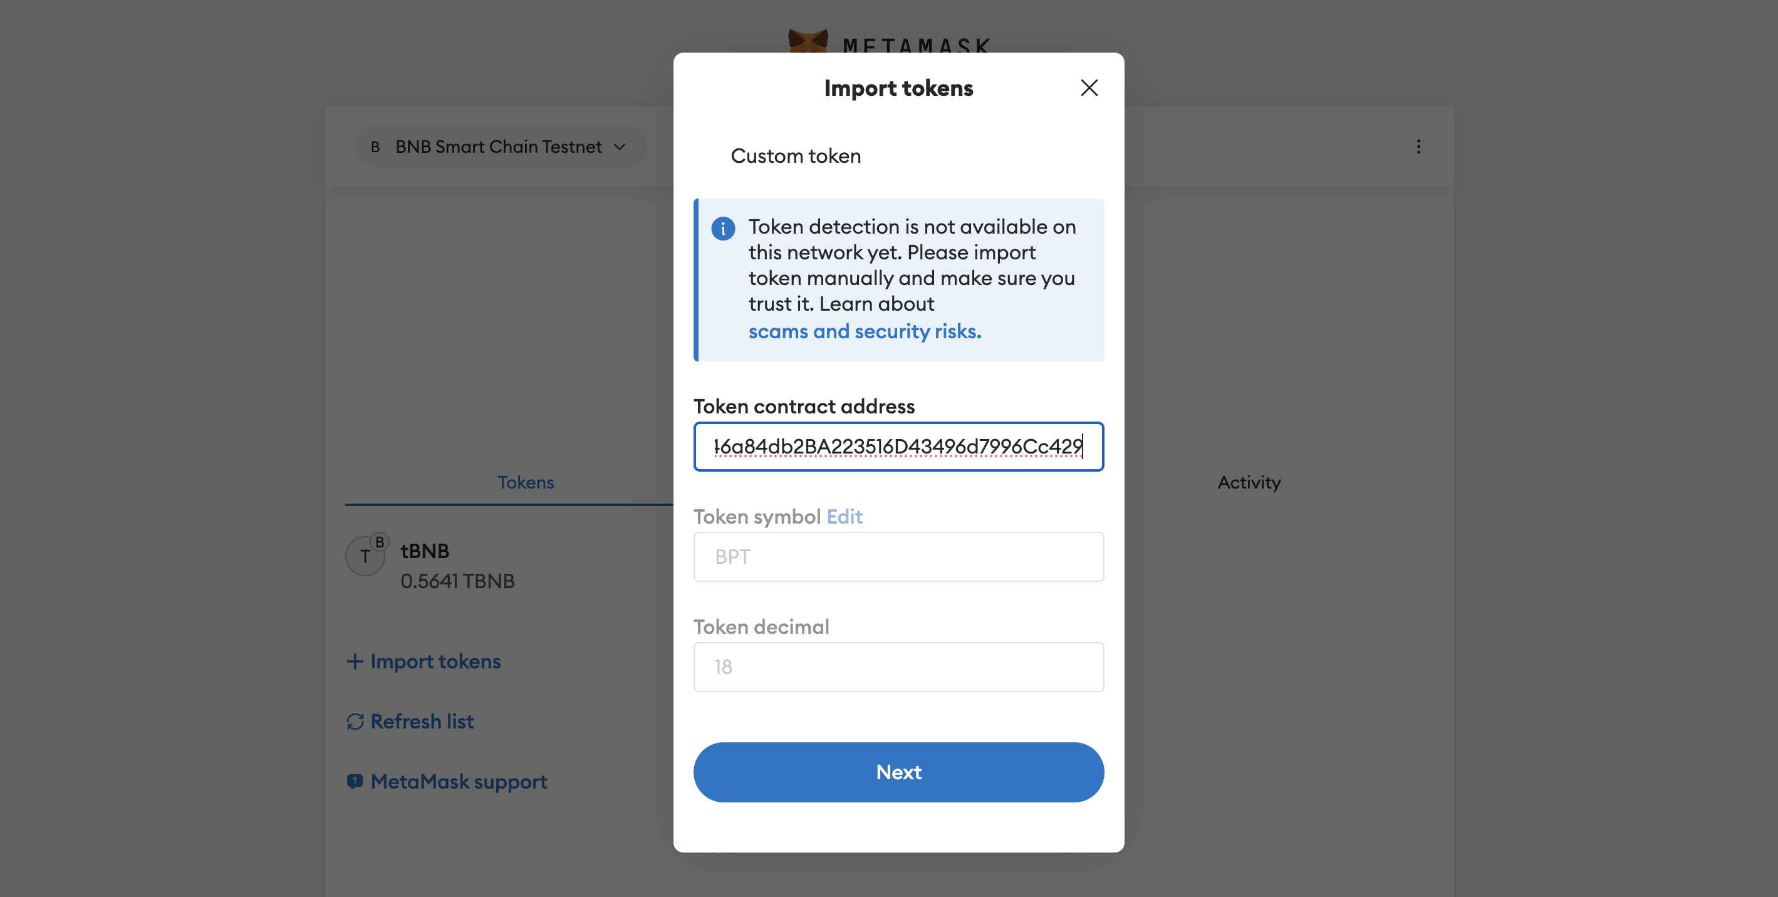This screenshot has height=897, width=1778.
Task: Click the plus icon beside Import tokens
Action: click(355, 661)
